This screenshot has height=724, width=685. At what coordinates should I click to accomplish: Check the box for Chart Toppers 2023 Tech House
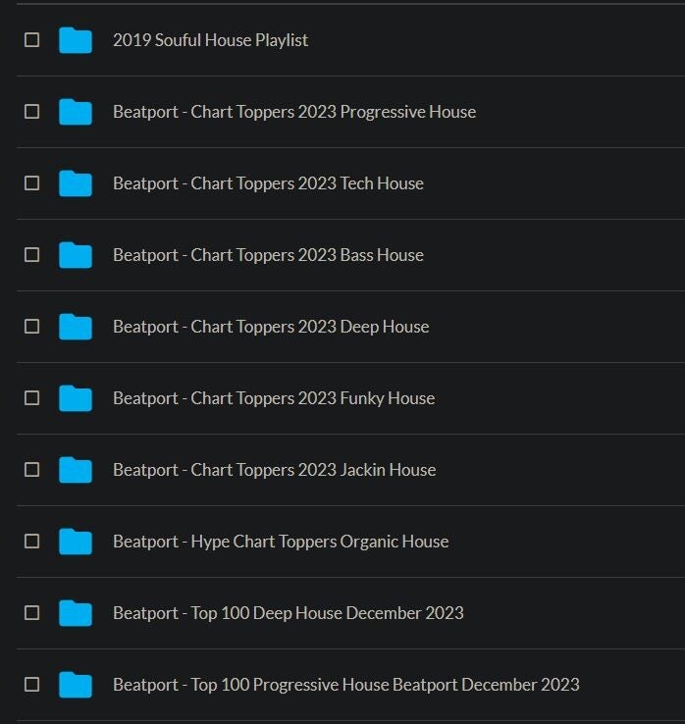coord(31,183)
